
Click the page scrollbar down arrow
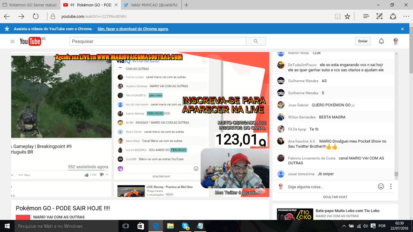[x=411, y=217]
